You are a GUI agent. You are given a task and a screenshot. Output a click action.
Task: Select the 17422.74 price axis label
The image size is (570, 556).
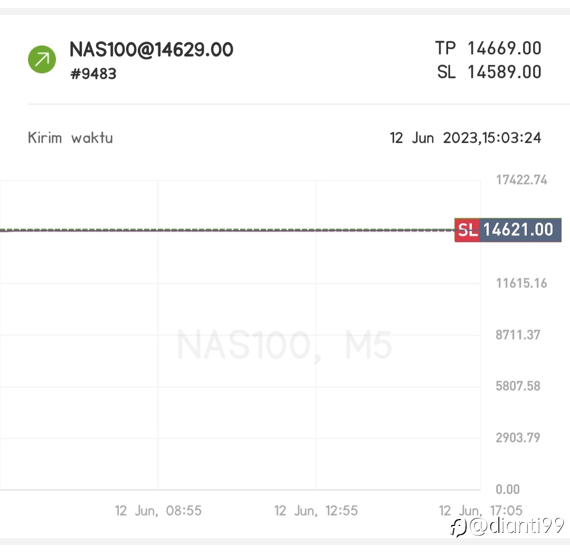coord(521,180)
